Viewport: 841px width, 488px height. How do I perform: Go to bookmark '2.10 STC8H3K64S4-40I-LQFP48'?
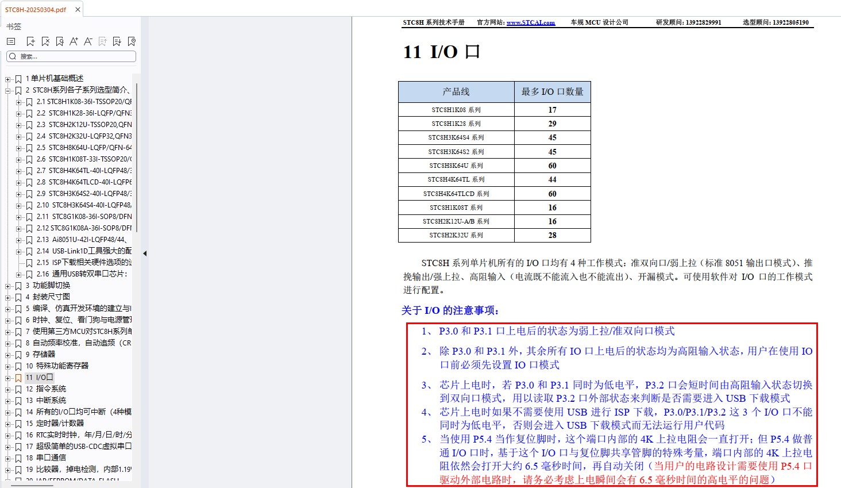pyautogui.click(x=84, y=205)
